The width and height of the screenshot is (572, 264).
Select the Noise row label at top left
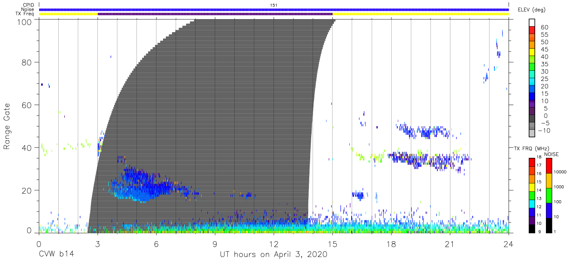coord(28,9)
